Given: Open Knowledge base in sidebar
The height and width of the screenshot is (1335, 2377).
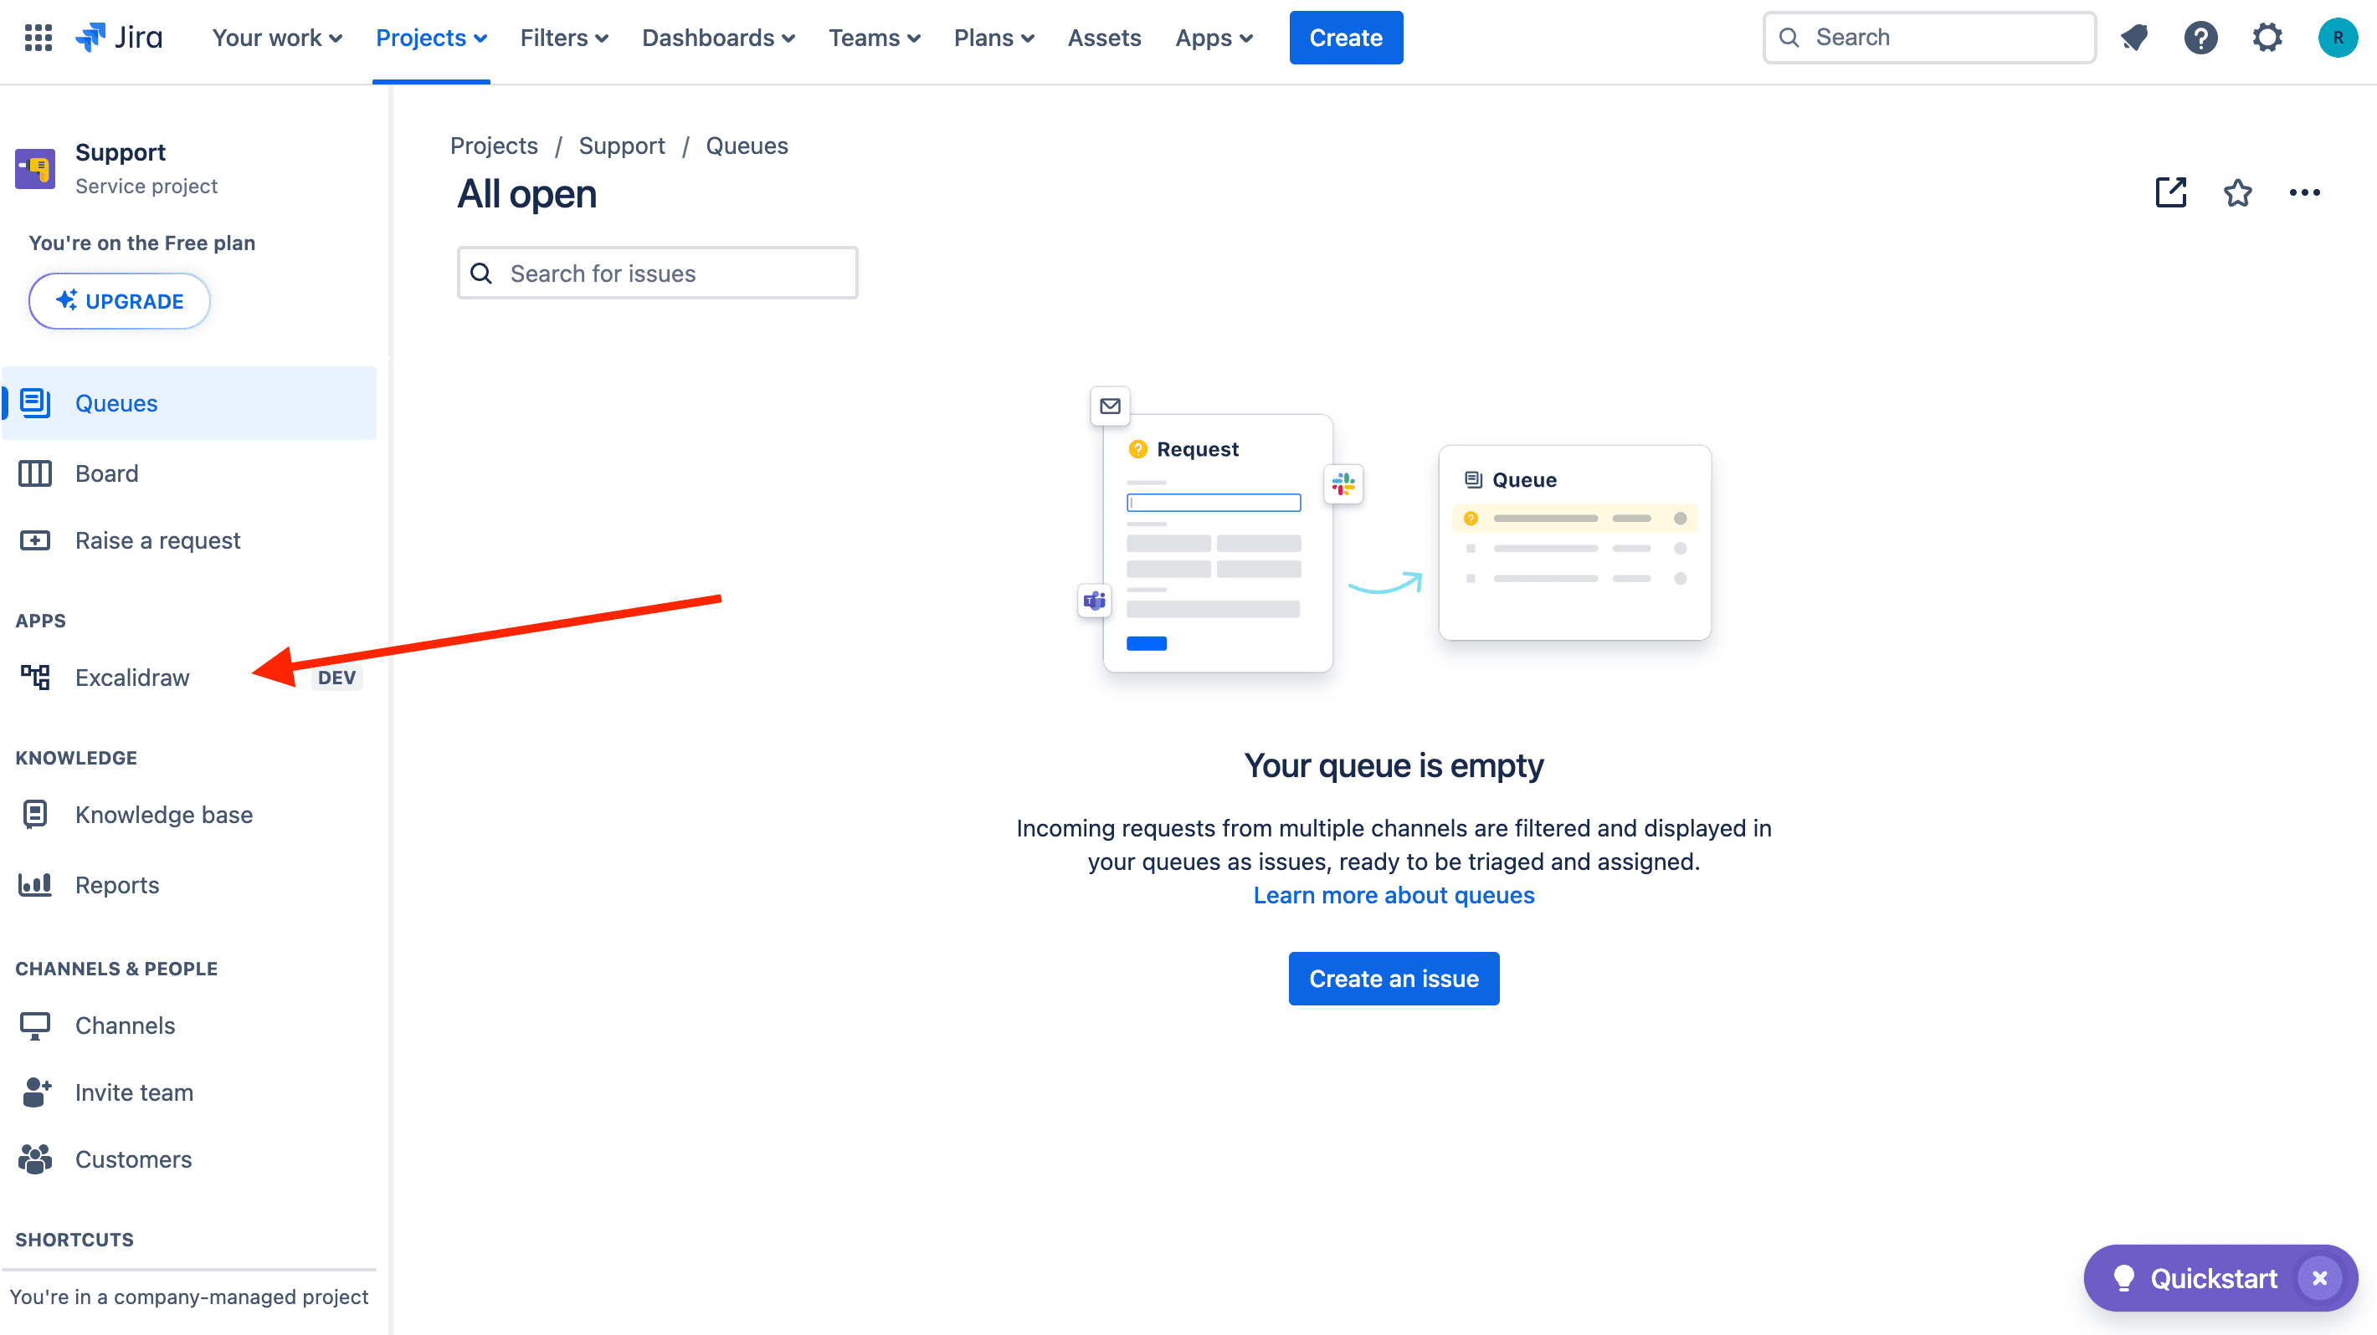Looking at the screenshot, I should coord(189,814).
